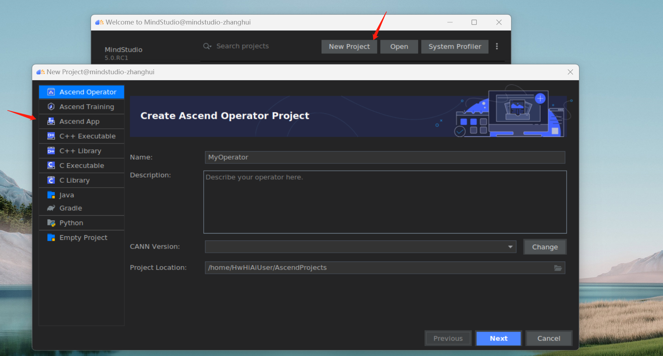The image size is (663, 356).
Task: Click Search projects field in Welcome window
Action: pos(242,46)
